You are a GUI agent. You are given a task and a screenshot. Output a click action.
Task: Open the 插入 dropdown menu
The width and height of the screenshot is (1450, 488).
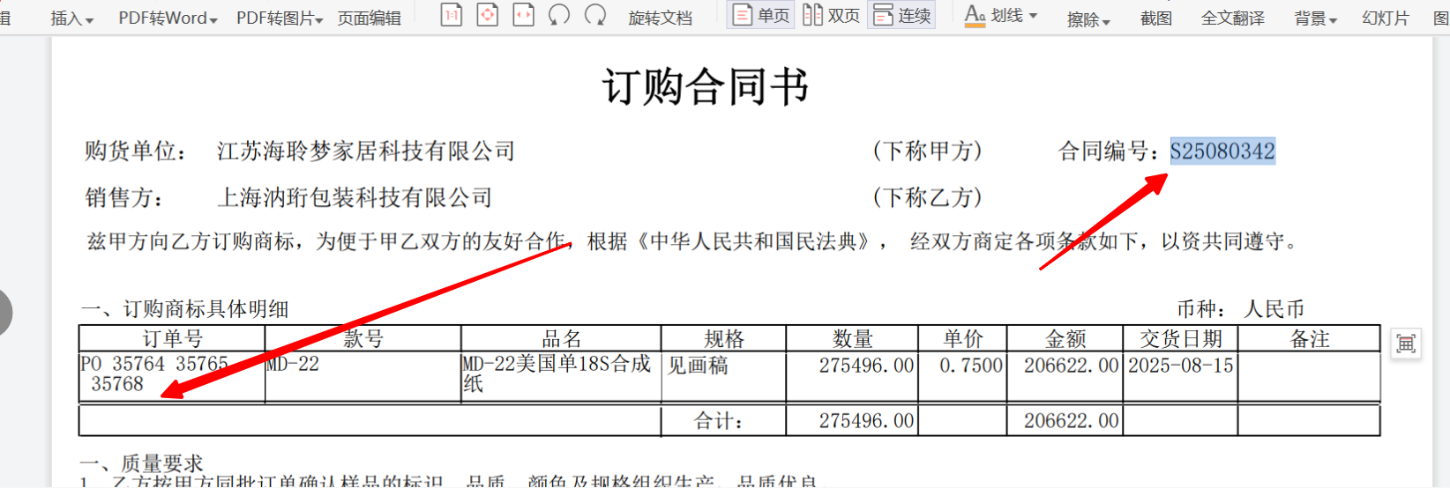pyautogui.click(x=71, y=18)
